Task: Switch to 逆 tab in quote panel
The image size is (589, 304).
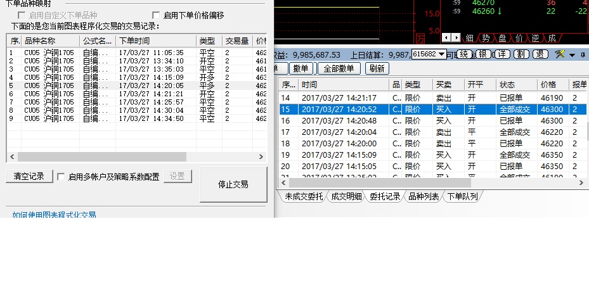Action: click(535, 38)
